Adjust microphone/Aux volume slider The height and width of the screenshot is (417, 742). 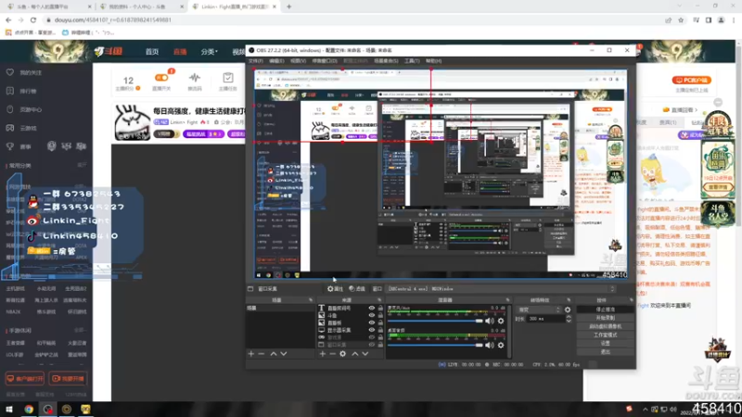pyautogui.click(x=435, y=321)
